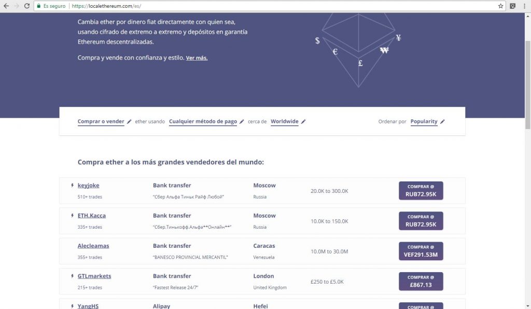
Task: Follow the Ver más link
Action: coord(197,58)
